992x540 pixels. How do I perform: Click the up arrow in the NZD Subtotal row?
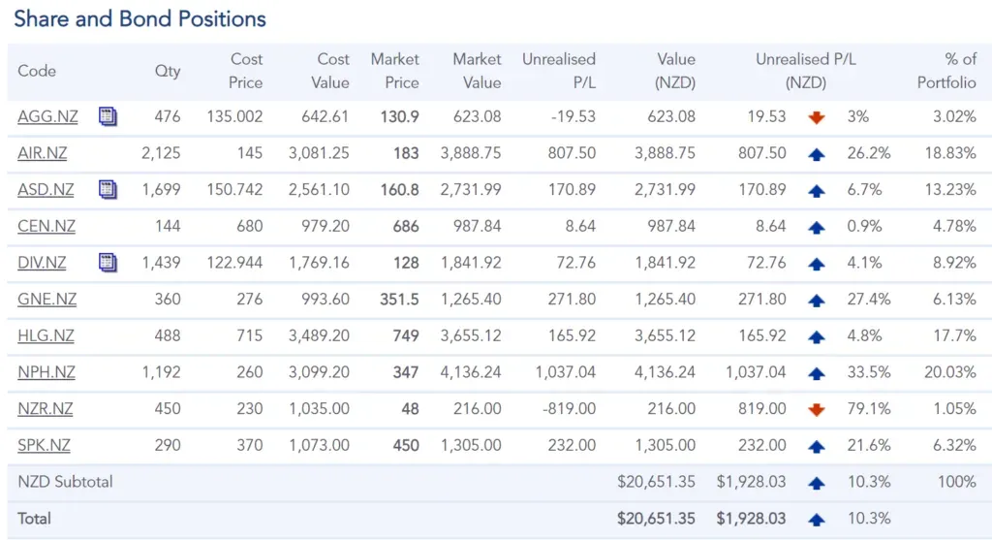pyautogui.click(x=816, y=483)
